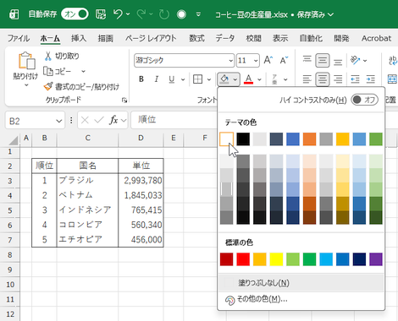
Task: Open the ファイル tab
Action: [19, 38]
